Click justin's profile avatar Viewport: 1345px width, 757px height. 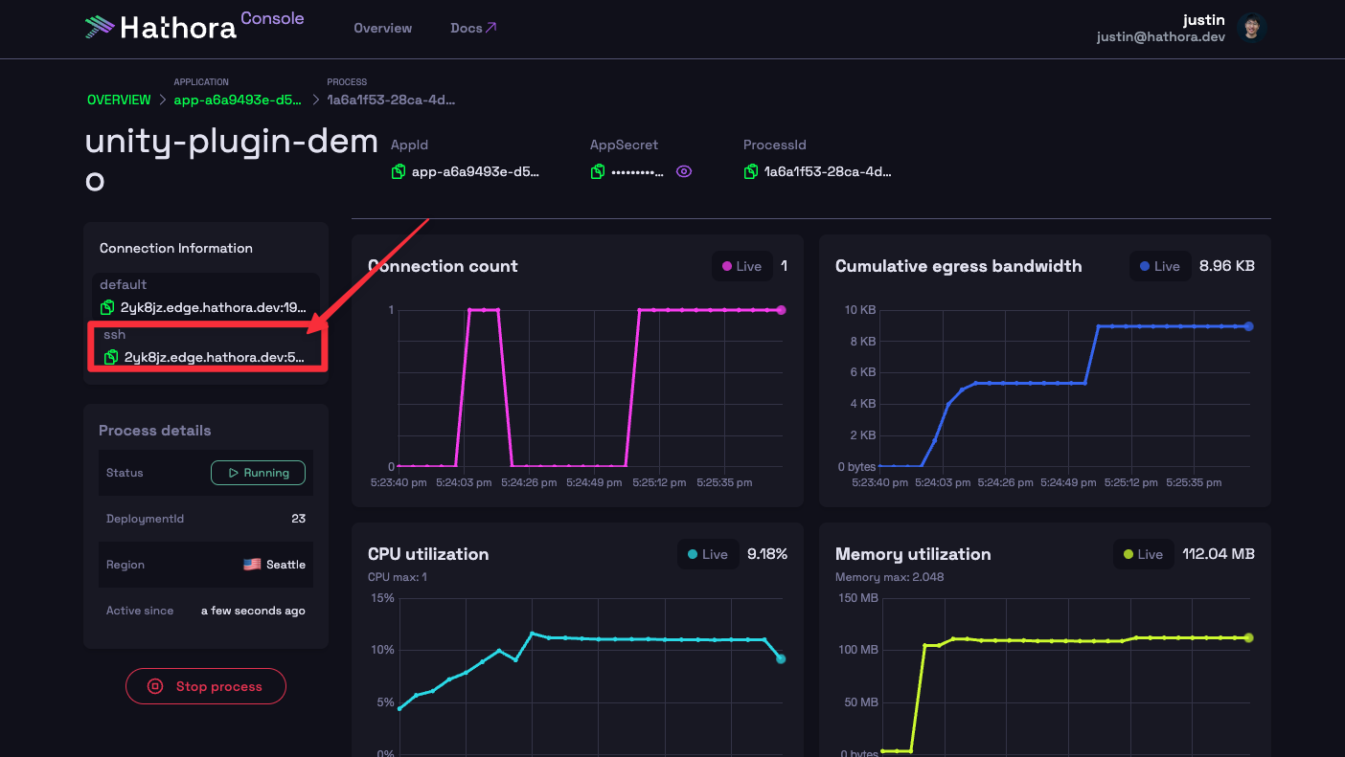point(1251,28)
